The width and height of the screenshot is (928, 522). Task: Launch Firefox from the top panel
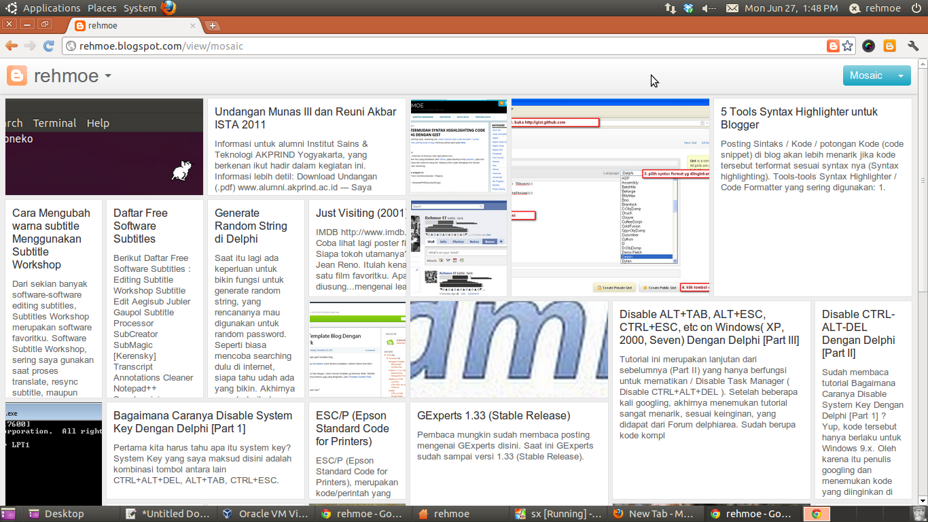click(168, 8)
